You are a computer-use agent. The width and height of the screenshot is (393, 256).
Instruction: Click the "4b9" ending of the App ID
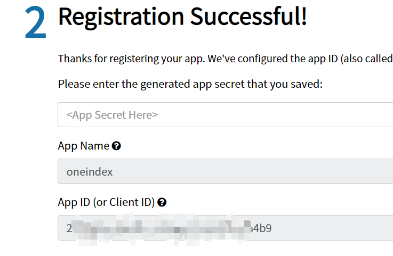pos(266,228)
